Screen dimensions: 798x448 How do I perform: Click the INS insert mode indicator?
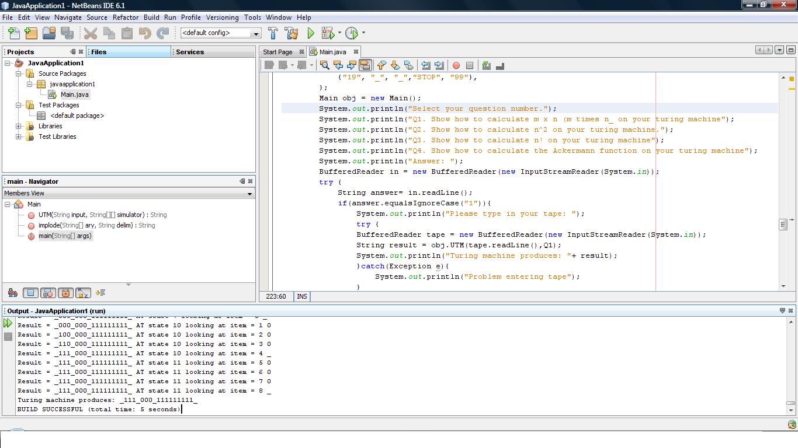pos(301,296)
